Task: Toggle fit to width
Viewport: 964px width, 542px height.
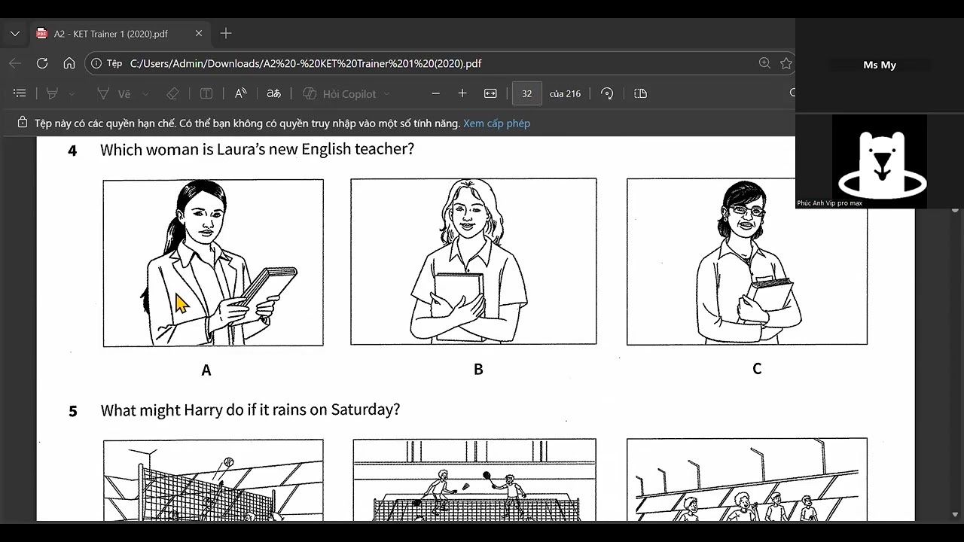Action: tap(490, 93)
